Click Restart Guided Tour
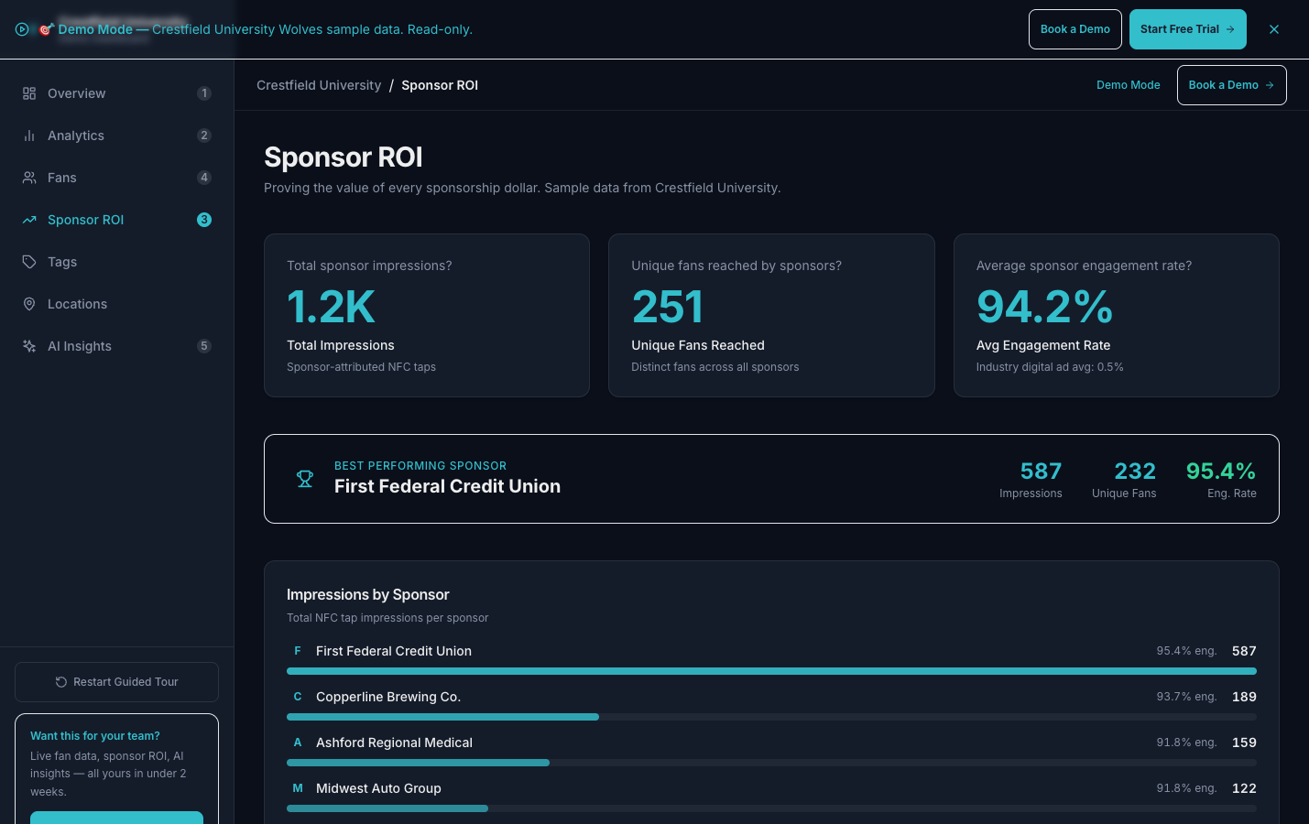Viewport: 1309px width, 824px height. (x=116, y=681)
